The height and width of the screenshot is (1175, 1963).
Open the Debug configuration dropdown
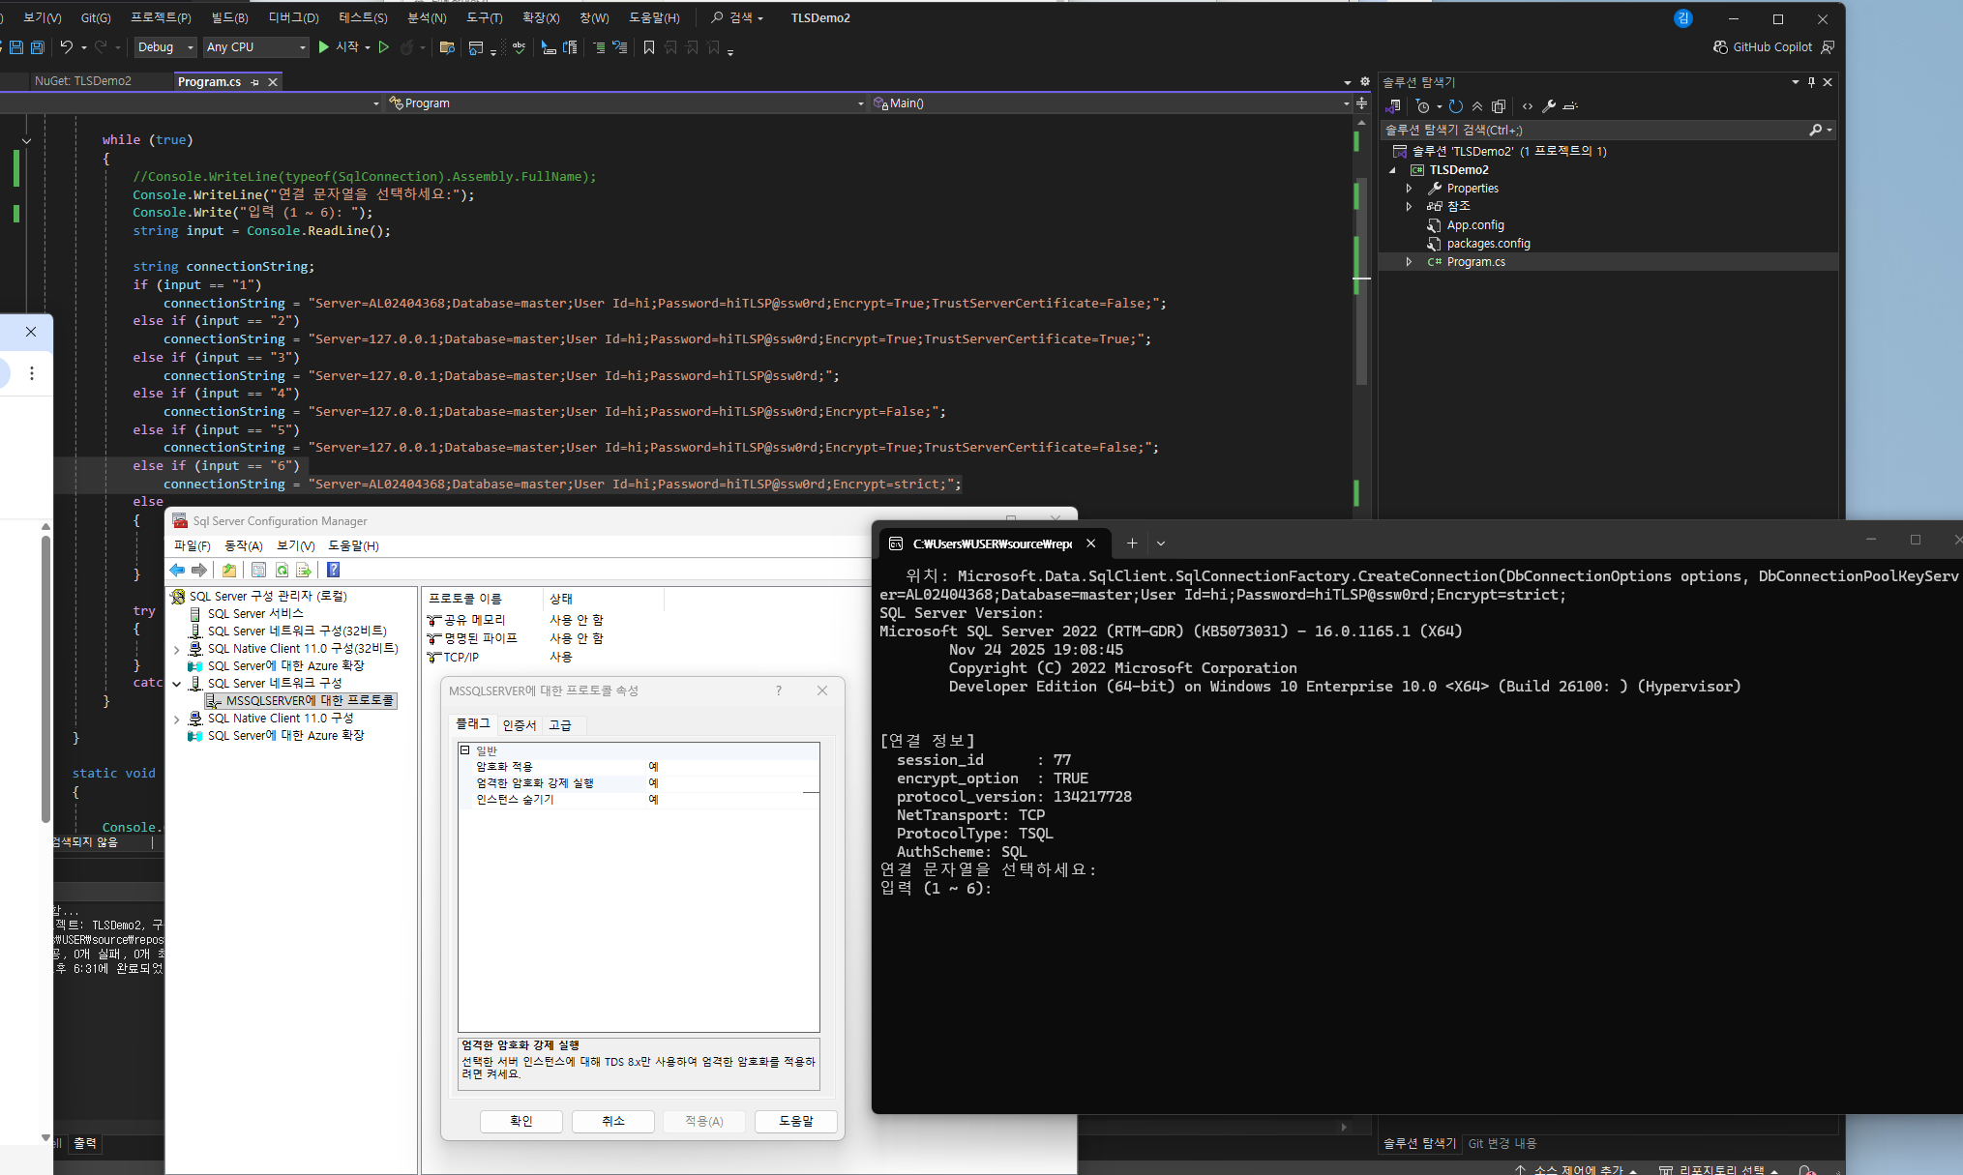tap(165, 47)
